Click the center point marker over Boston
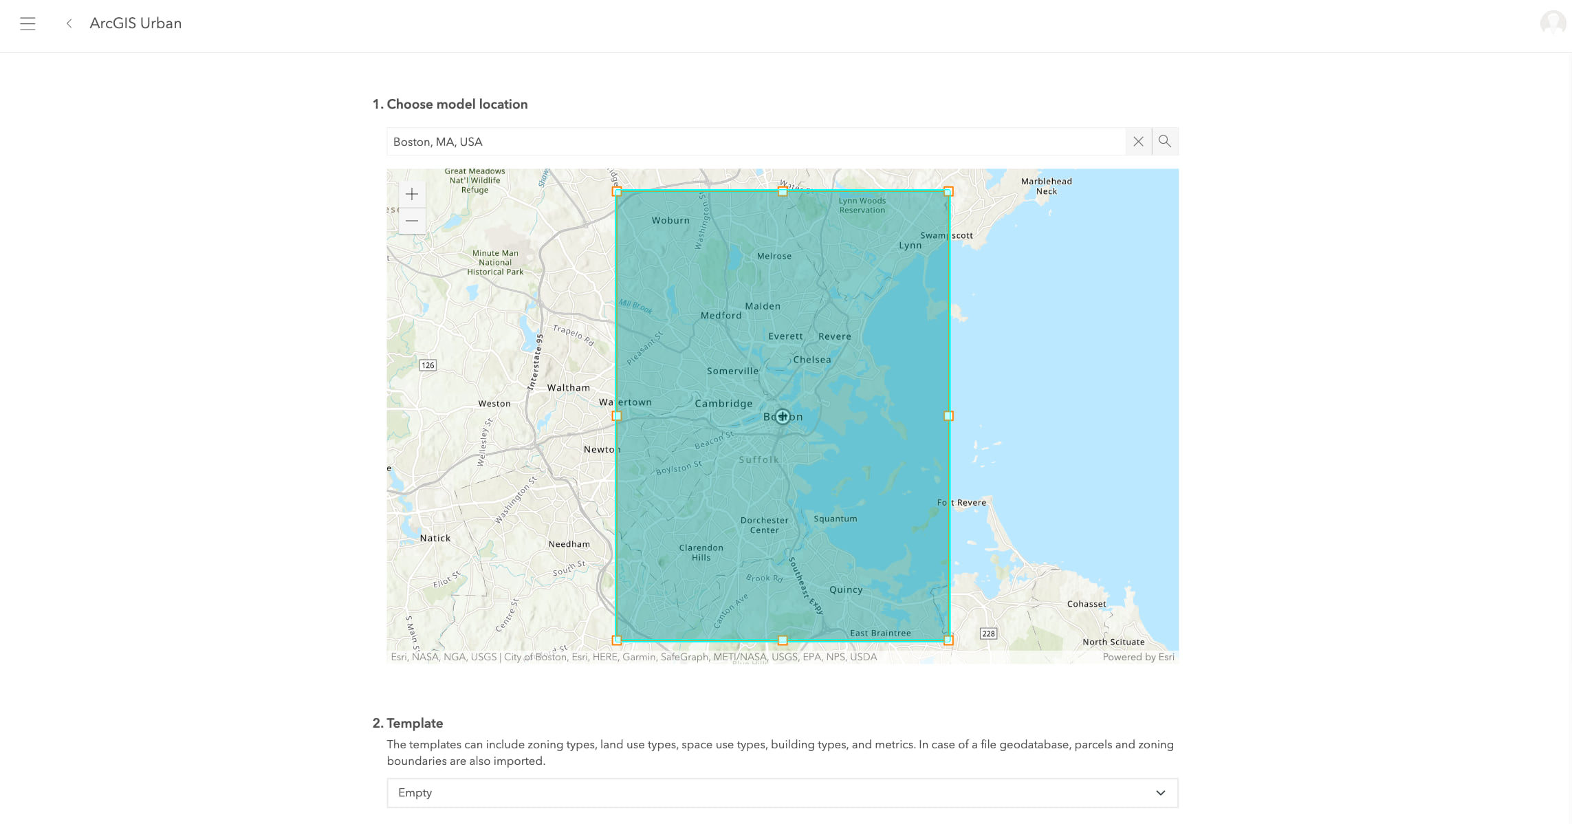Screen dimensions: 1572x824 tap(782, 415)
